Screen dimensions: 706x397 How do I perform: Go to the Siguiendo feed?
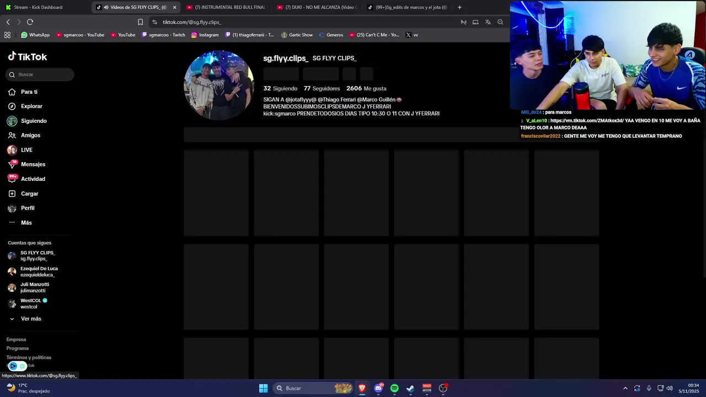click(x=34, y=121)
